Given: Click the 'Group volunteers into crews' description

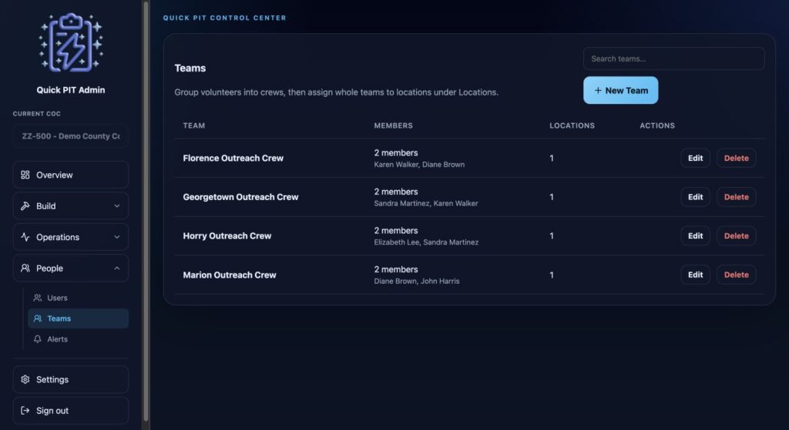Looking at the screenshot, I should tap(336, 92).
